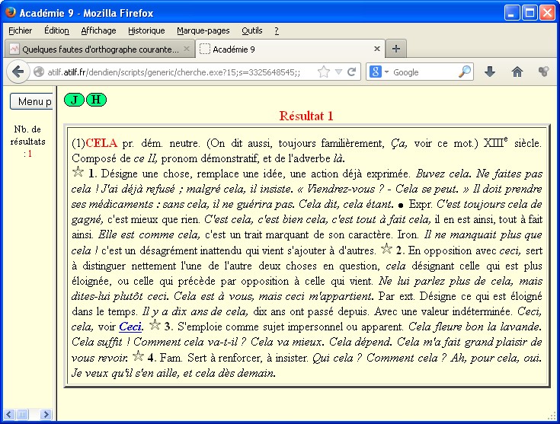
Task: Go back with the browser back arrow
Action: coord(18,72)
